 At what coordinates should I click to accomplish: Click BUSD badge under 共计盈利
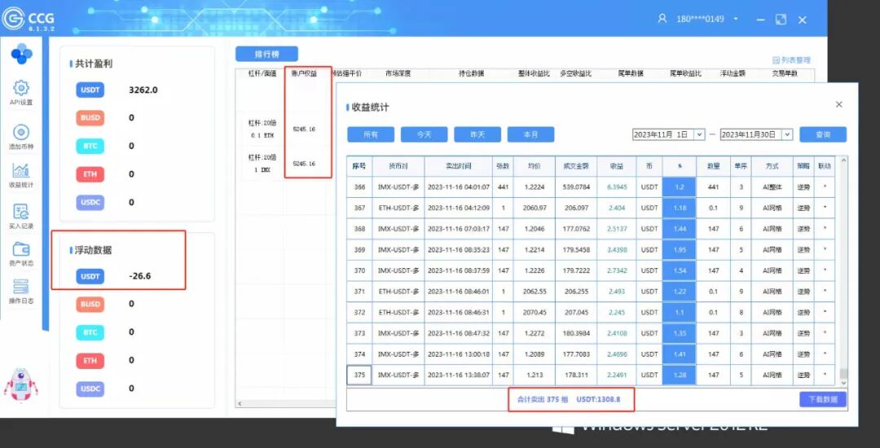(x=90, y=118)
